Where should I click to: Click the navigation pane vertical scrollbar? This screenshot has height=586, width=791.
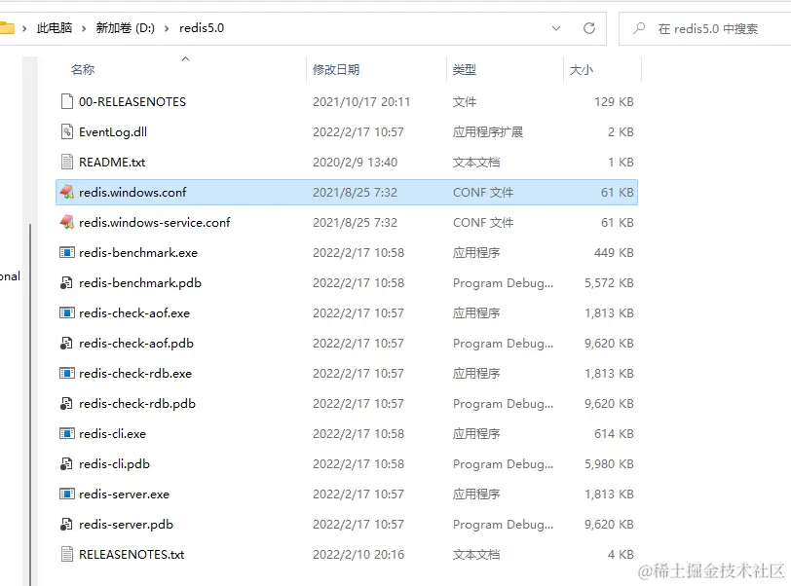click(30, 403)
